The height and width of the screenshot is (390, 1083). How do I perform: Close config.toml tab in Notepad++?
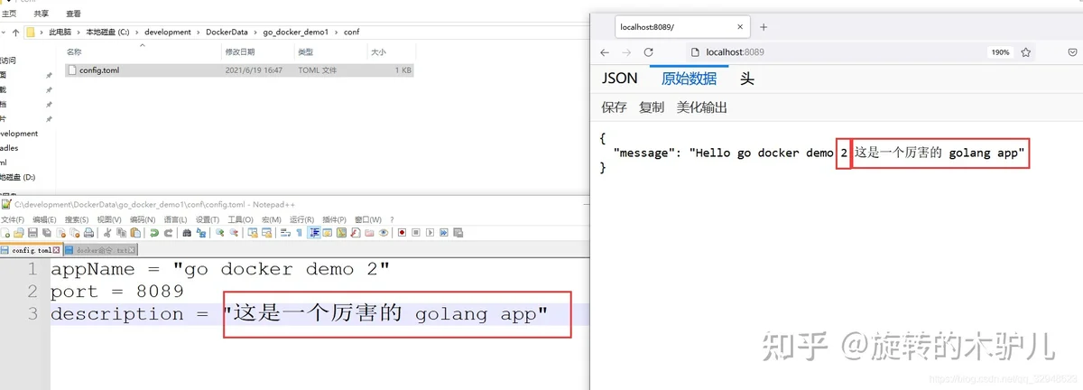56,250
